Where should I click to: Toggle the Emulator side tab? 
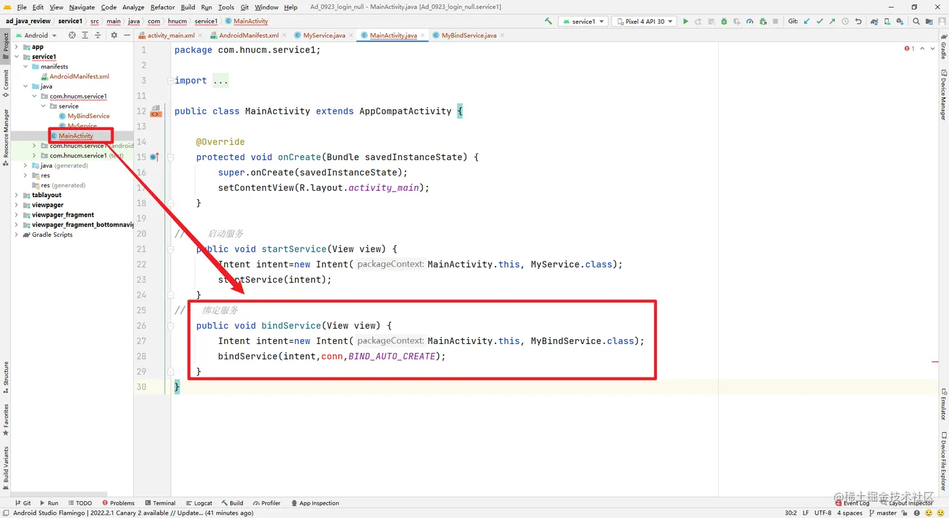tap(943, 404)
